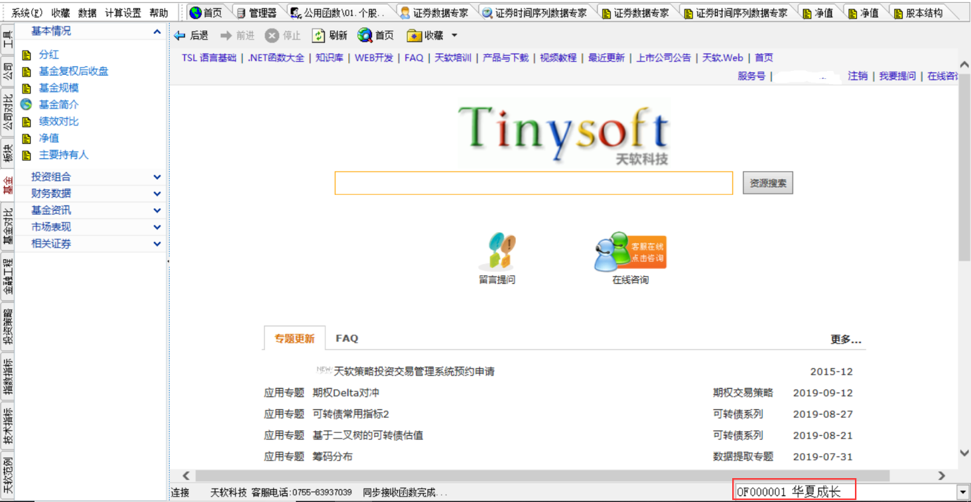Click the toolbar 首页 globe icon beside 刷新
This screenshot has height=502, width=971.
(365, 36)
